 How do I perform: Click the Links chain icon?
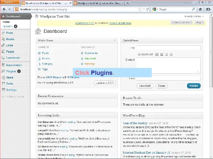[3, 45]
